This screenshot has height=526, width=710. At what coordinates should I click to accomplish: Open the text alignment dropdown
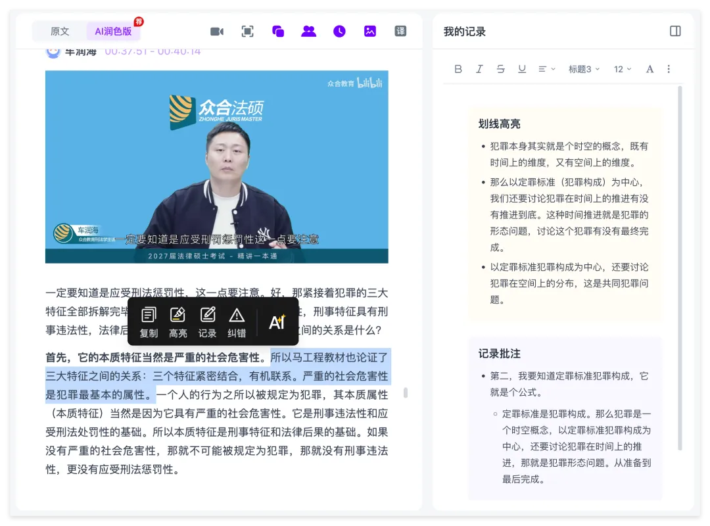click(546, 69)
